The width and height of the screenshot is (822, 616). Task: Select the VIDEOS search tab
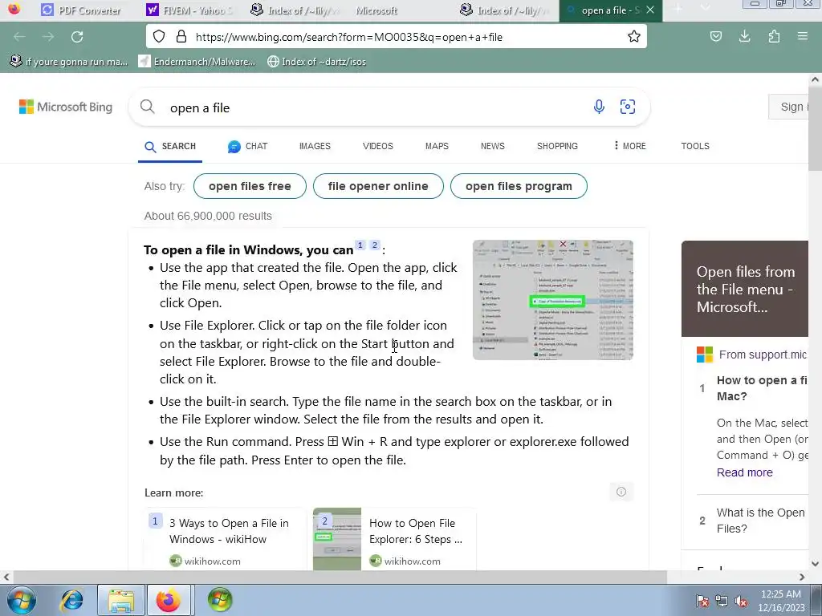click(377, 146)
